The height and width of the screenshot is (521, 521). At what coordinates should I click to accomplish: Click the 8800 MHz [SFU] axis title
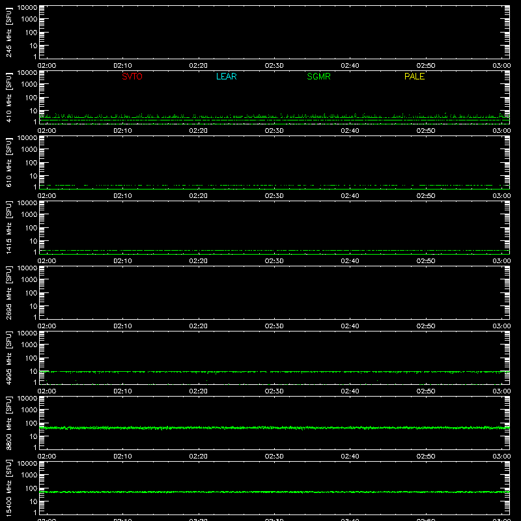(8, 423)
